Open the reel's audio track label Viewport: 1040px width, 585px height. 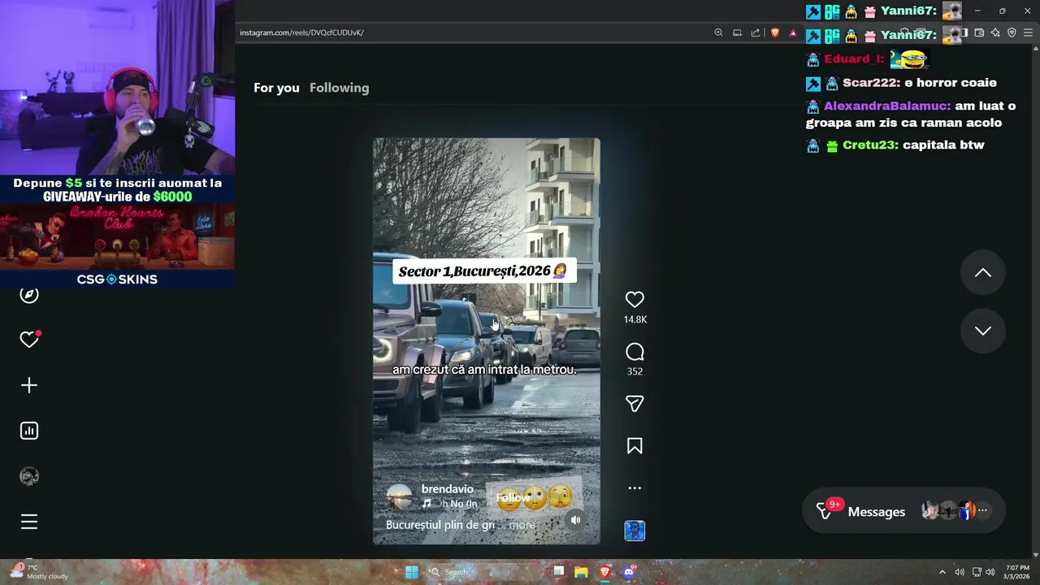[449, 504]
